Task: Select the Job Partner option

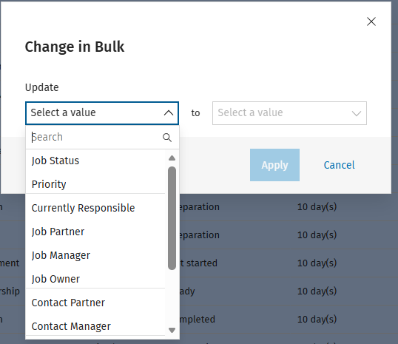Action: tap(95, 232)
